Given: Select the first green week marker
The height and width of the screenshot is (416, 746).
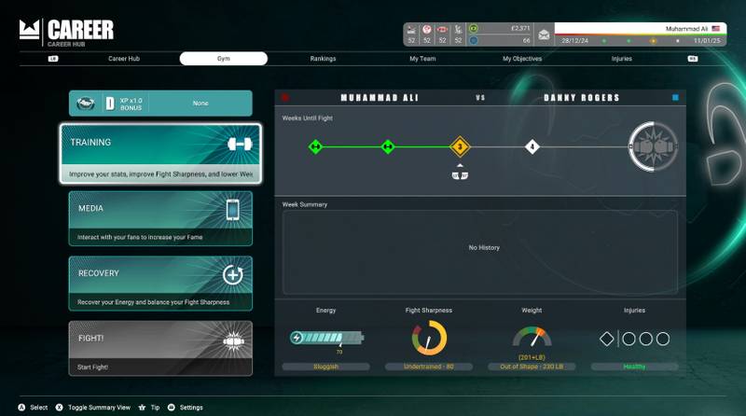Looking at the screenshot, I should tap(315, 146).
